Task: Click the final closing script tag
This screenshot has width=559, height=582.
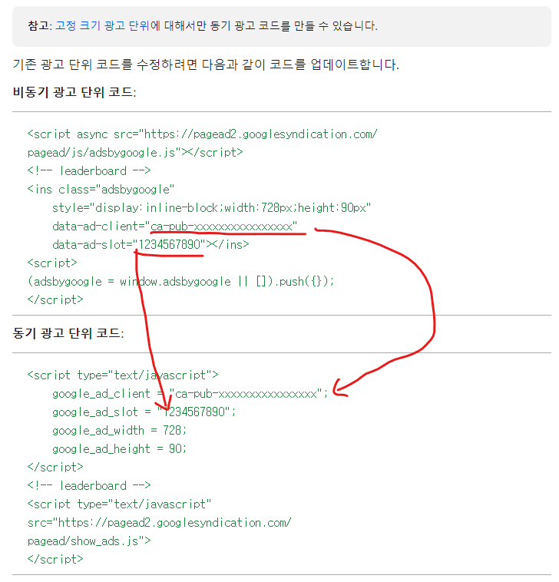Action: [x=55, y=560]
